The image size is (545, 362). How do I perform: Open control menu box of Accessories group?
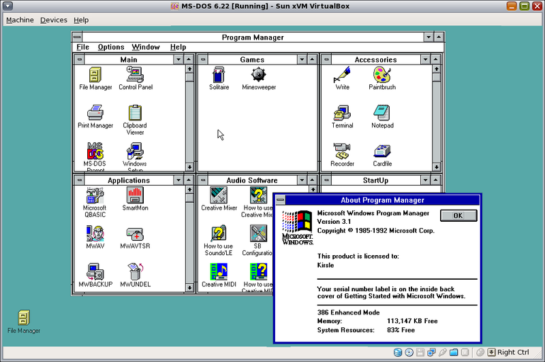click(x=326, y=59)
